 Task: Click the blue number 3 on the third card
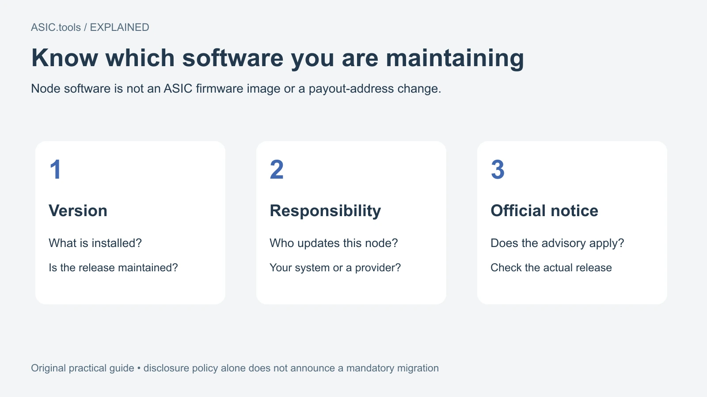click(x=498, y=170)
